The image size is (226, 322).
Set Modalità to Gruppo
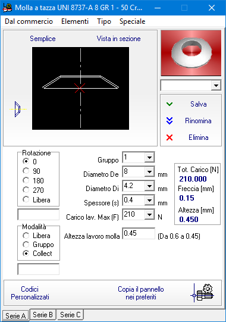pyautogui.click(x=26, y=245)
